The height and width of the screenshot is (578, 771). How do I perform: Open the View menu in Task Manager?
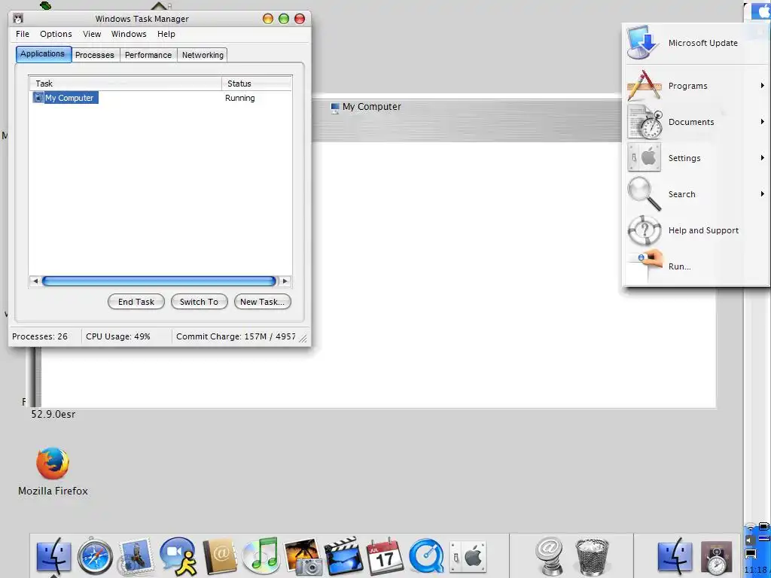(x=92, y=34)
